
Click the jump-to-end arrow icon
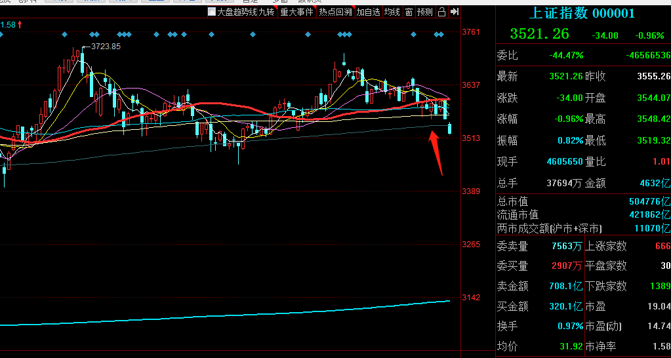[455, 12]
